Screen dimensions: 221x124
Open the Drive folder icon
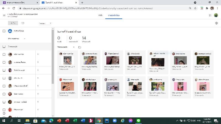[80, 47]
